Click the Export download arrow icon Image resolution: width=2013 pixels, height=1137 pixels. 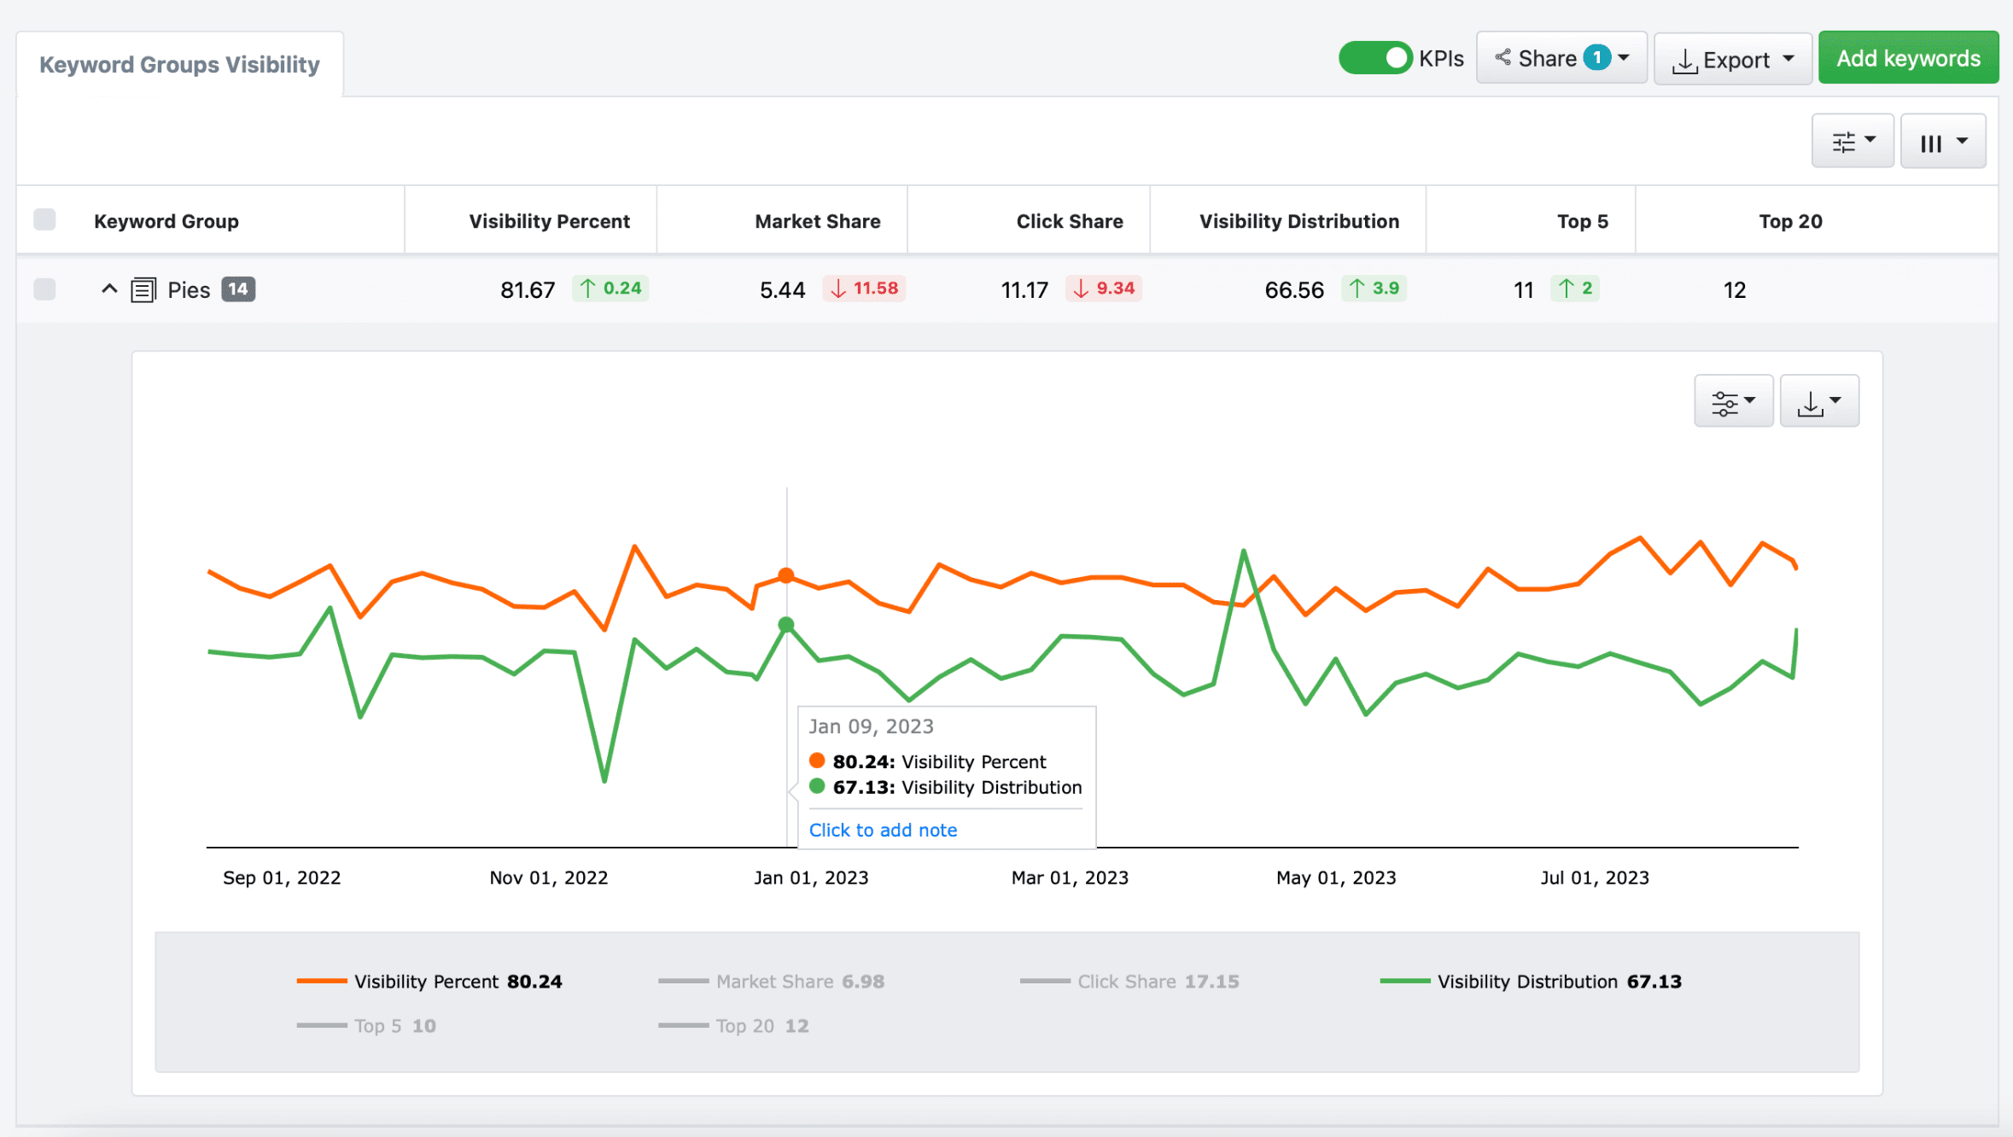click(x=1683, y=61)
